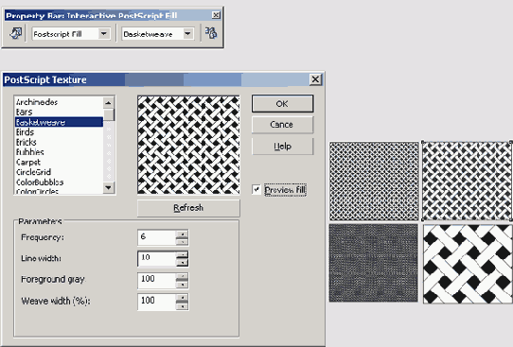Image resolution: width=513 pixels, height=347 pixels.
Task: Click the scroll up arrow of texture list
Action: 108,103
